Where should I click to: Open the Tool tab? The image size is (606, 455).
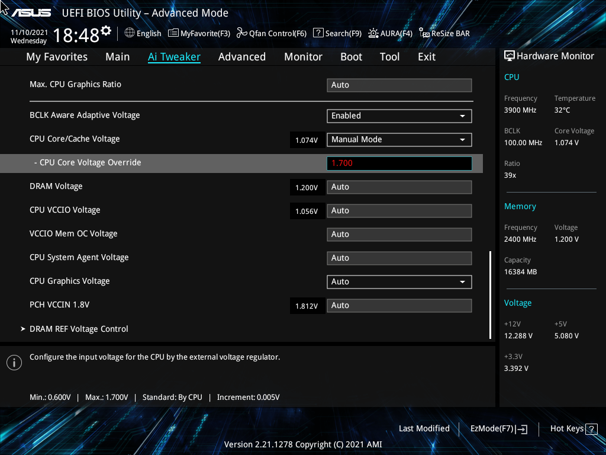[x=389, y=57]
